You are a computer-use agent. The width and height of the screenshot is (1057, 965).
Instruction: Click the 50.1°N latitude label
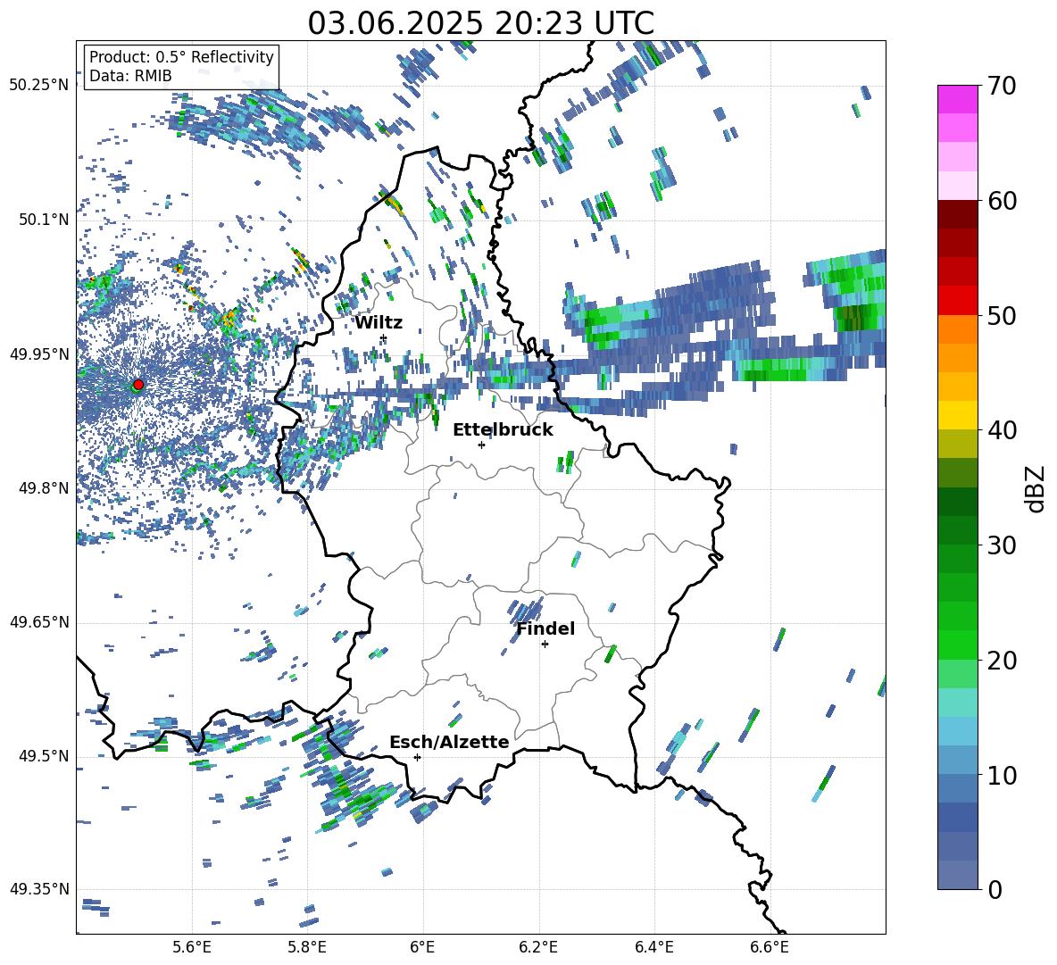coord(45,220)
